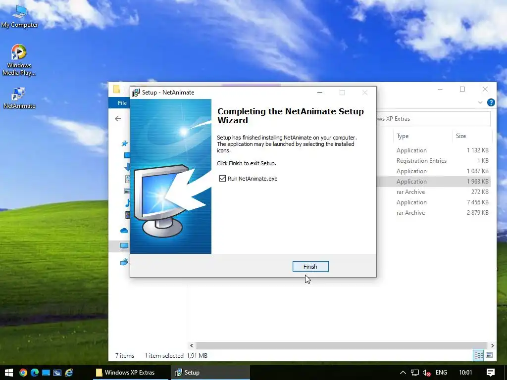Click the folder icon in Explorer title bar

pos(116,89)
